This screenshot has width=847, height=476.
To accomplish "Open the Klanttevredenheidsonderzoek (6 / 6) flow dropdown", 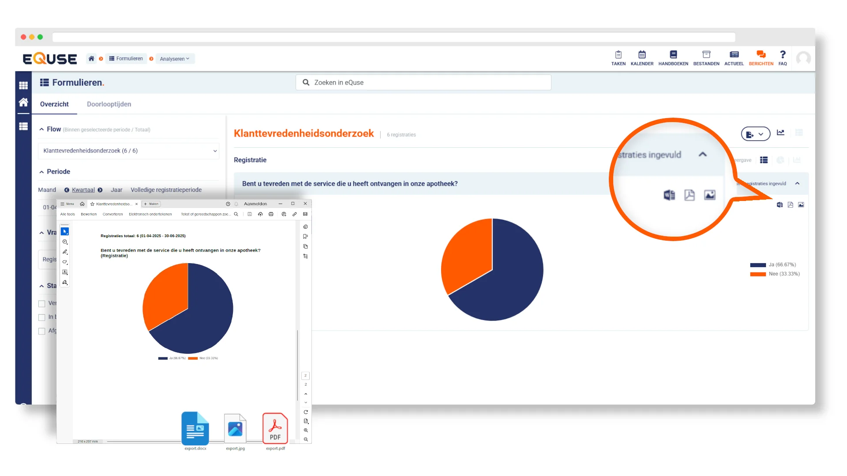I will [128, 151].
